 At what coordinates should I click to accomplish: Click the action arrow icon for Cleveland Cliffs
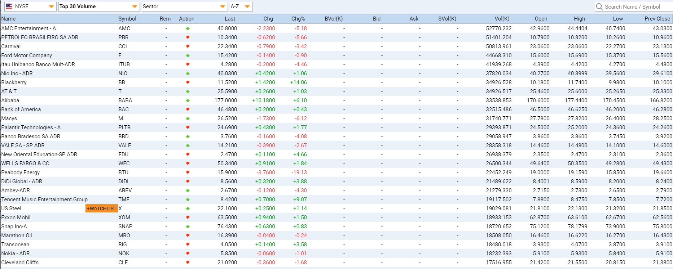(x=188, y=263)
